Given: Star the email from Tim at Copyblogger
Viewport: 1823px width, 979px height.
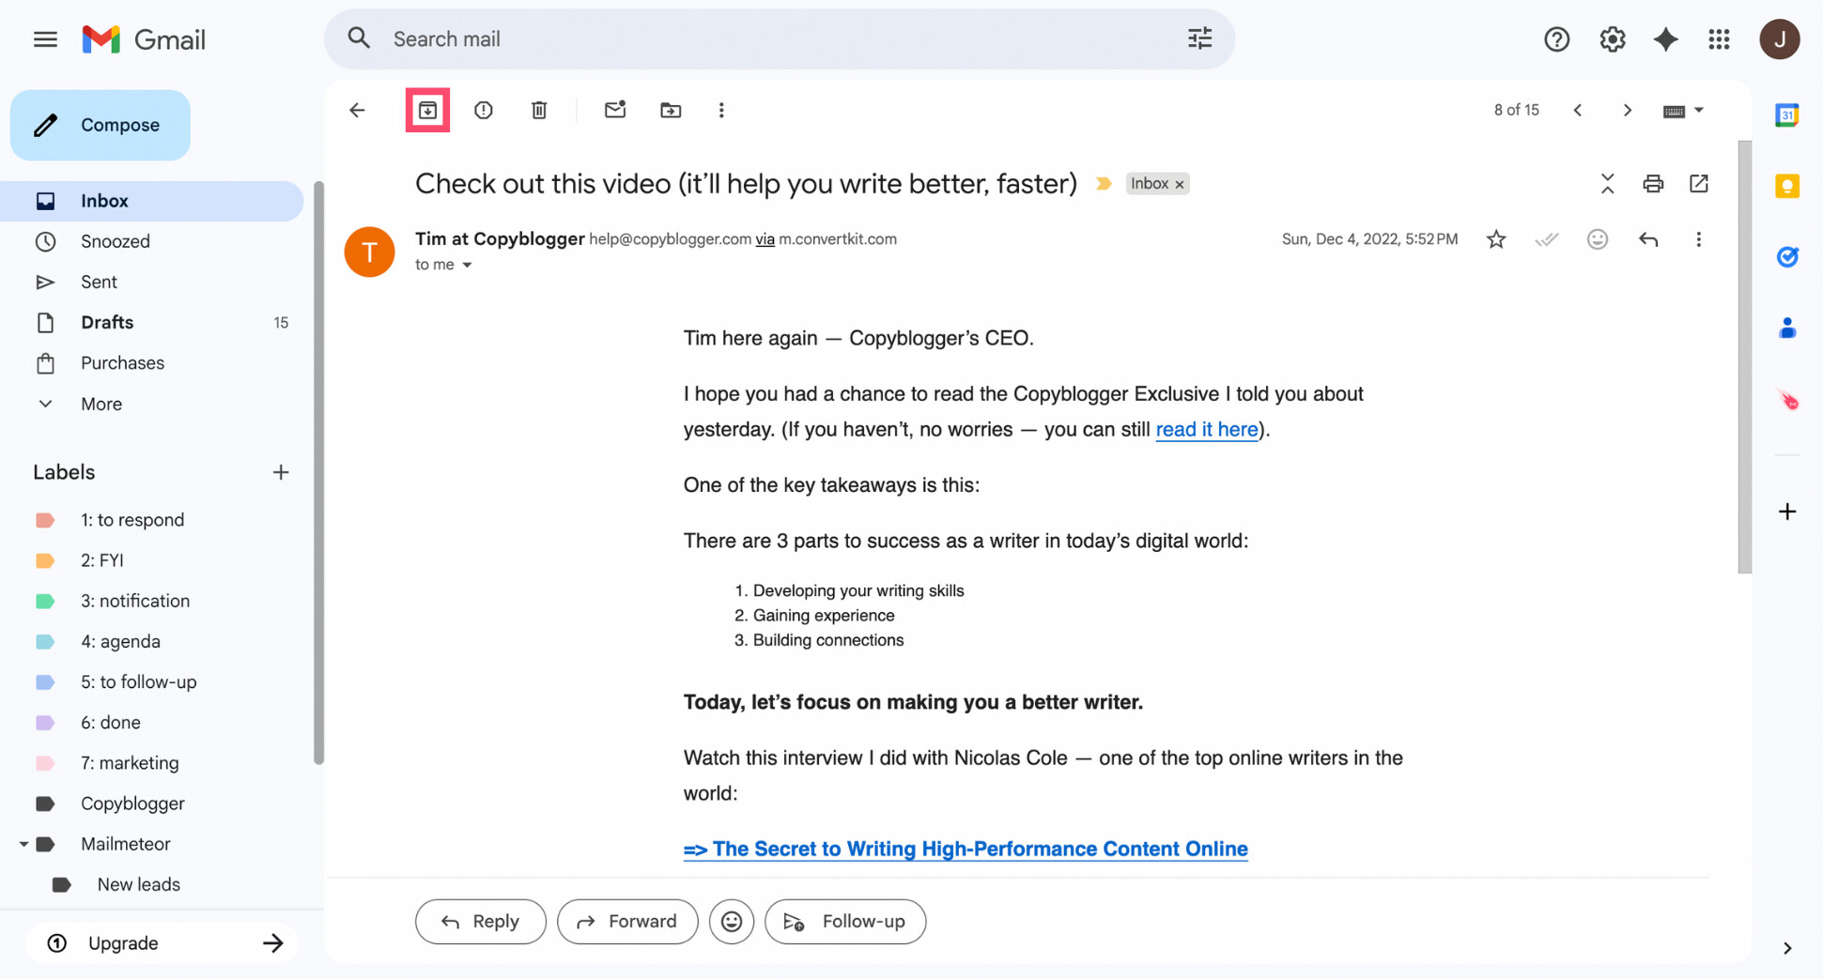Looking at the screenshot, I should [x=1496, y=239].
